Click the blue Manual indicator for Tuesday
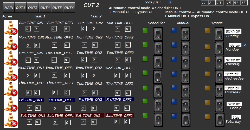Viewport: 250px width, 130px height. pos(174,59)
